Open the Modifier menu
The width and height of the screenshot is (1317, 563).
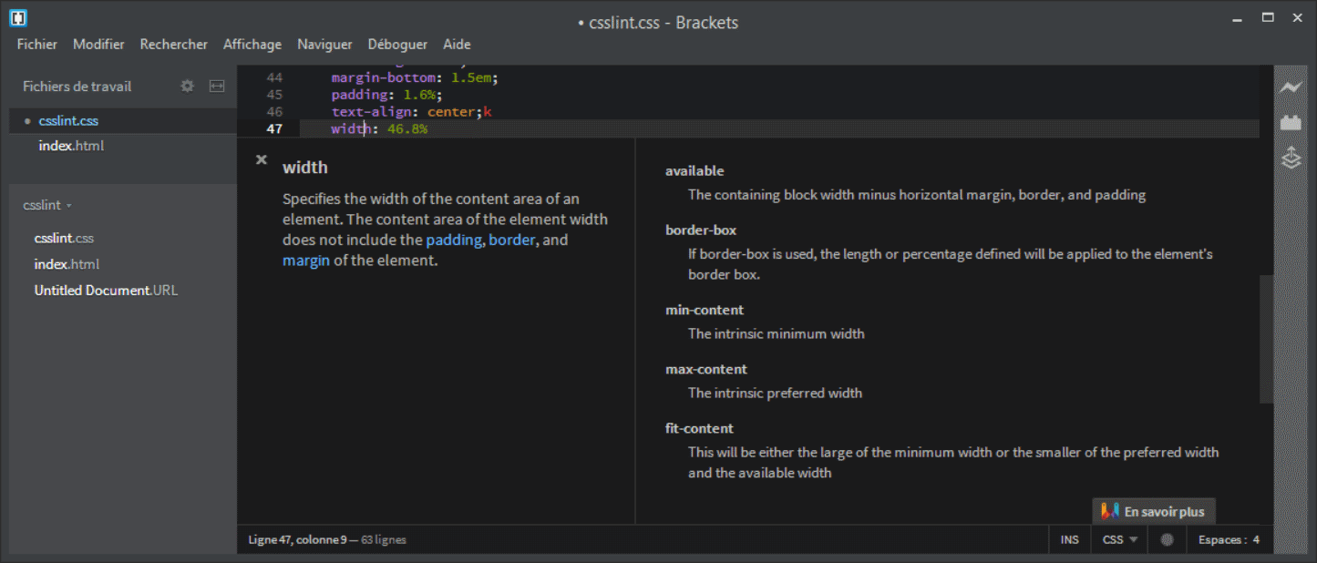[98, 44]
